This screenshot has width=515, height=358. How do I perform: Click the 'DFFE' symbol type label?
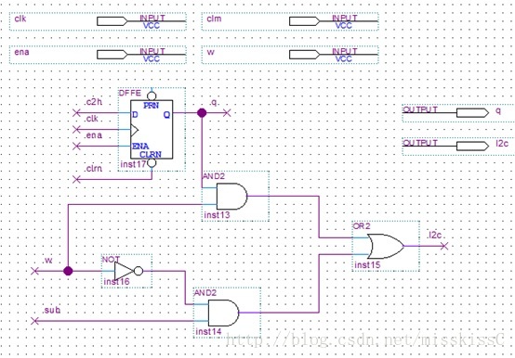(x=130, y=93)
